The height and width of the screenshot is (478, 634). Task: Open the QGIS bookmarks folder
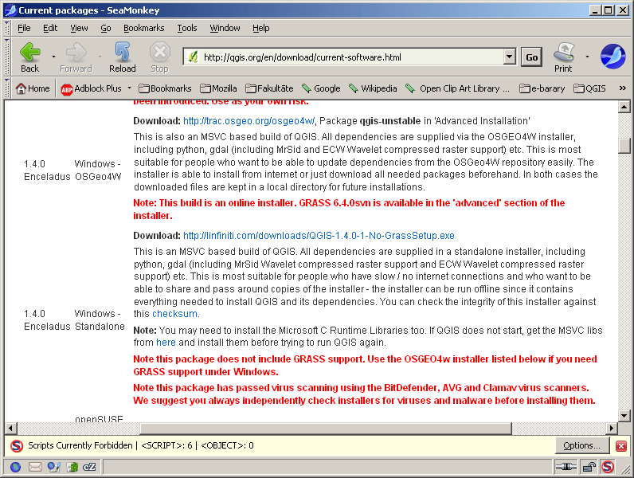589,88
